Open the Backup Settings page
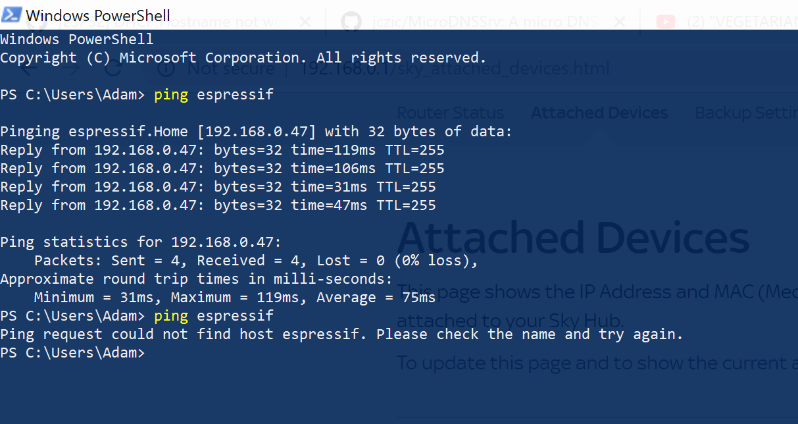This screenshot has width=798, height=424. [x=745, y=112]
